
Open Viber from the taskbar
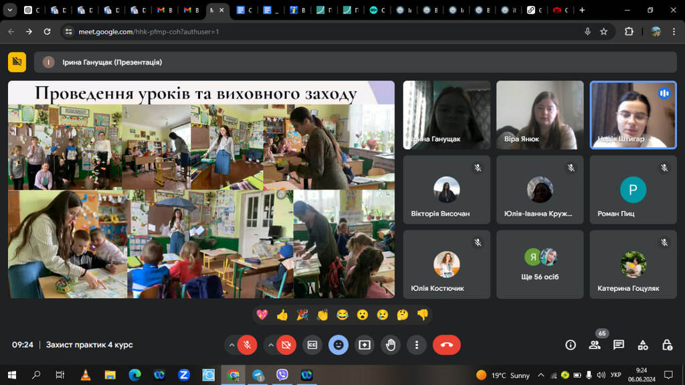point(282,375)
